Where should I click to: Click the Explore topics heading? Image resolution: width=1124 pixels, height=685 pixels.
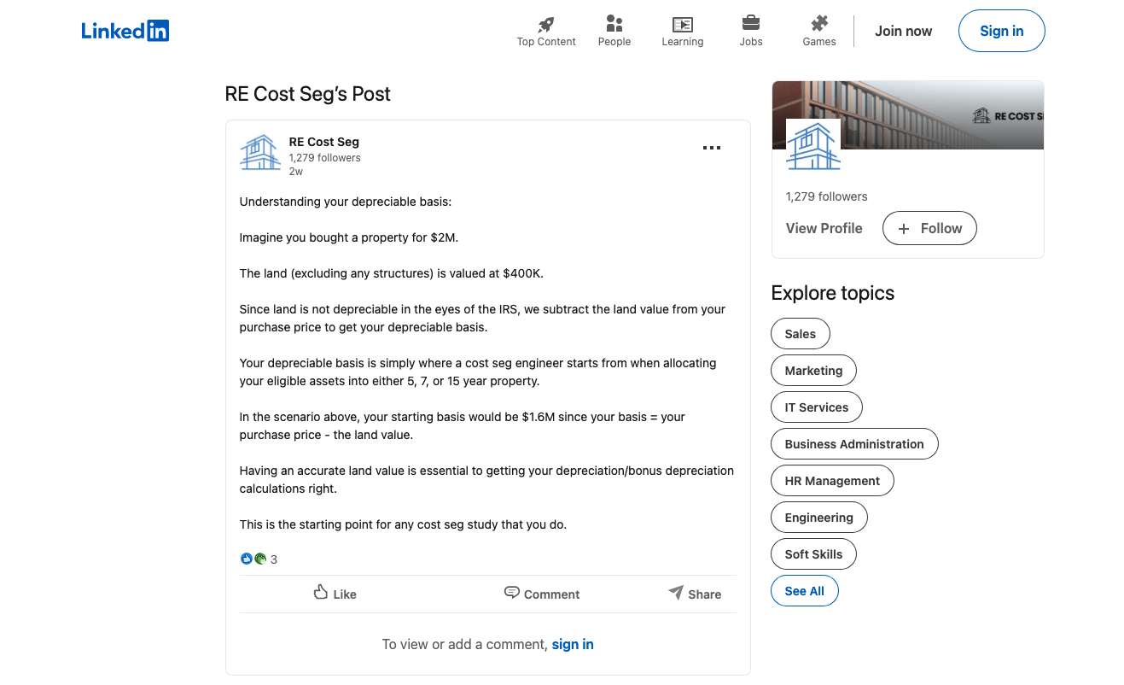(x=833, y=293)
